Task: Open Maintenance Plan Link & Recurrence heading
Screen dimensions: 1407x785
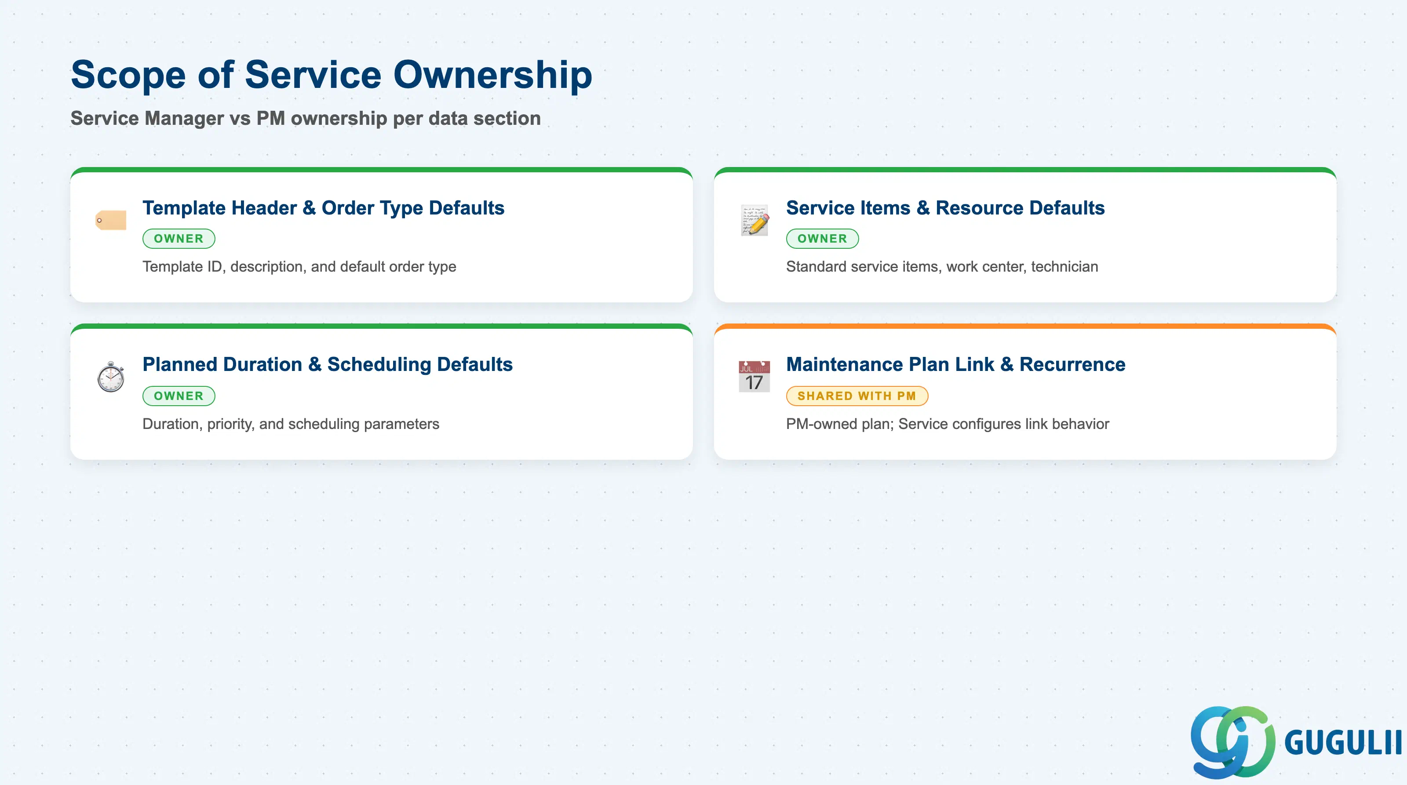Action: 955,365
